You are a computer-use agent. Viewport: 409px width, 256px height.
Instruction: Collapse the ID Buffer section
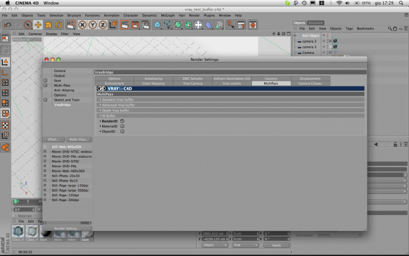pos(100,116)
